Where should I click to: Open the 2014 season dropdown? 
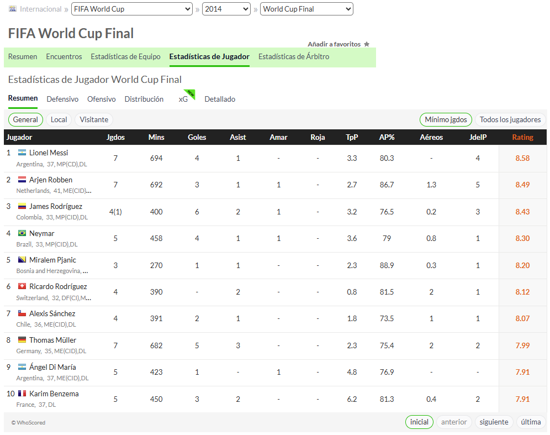226,9
